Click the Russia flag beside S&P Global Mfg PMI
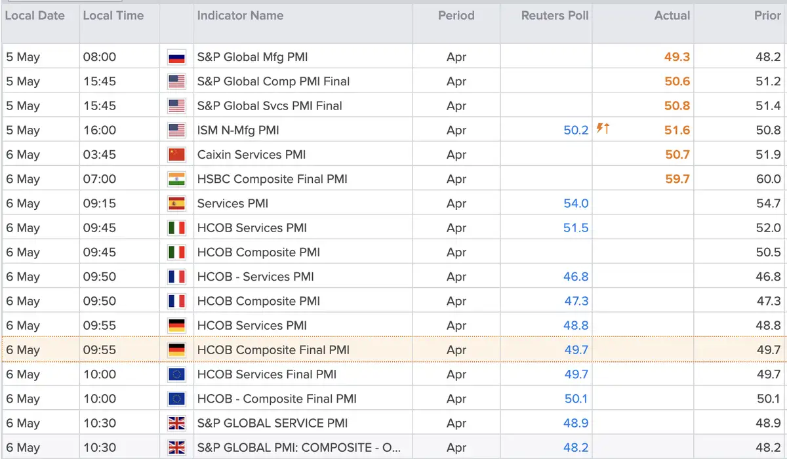Screen dimensions: 787x459 pyautogui.click(x=177, y=57)
